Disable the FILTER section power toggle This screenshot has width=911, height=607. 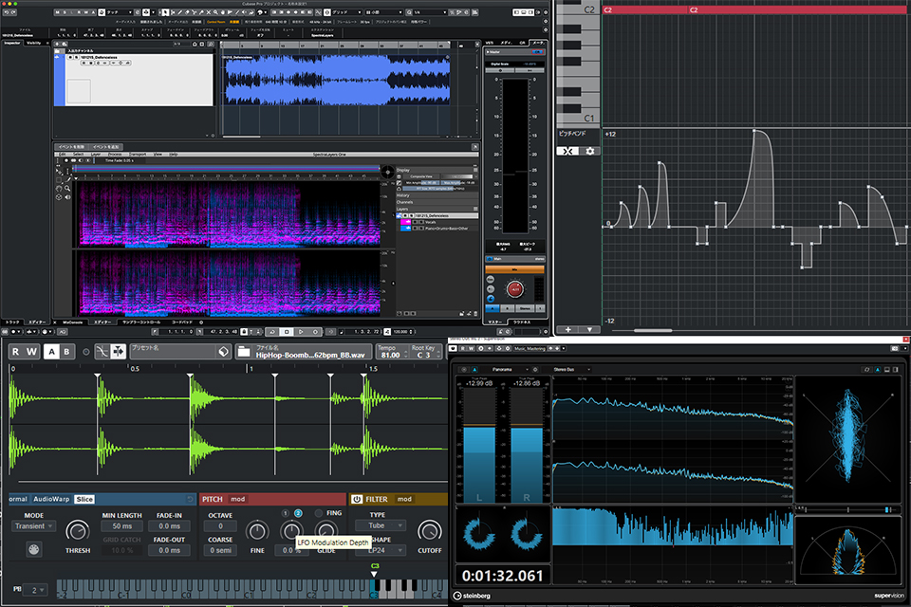(356, 500)
